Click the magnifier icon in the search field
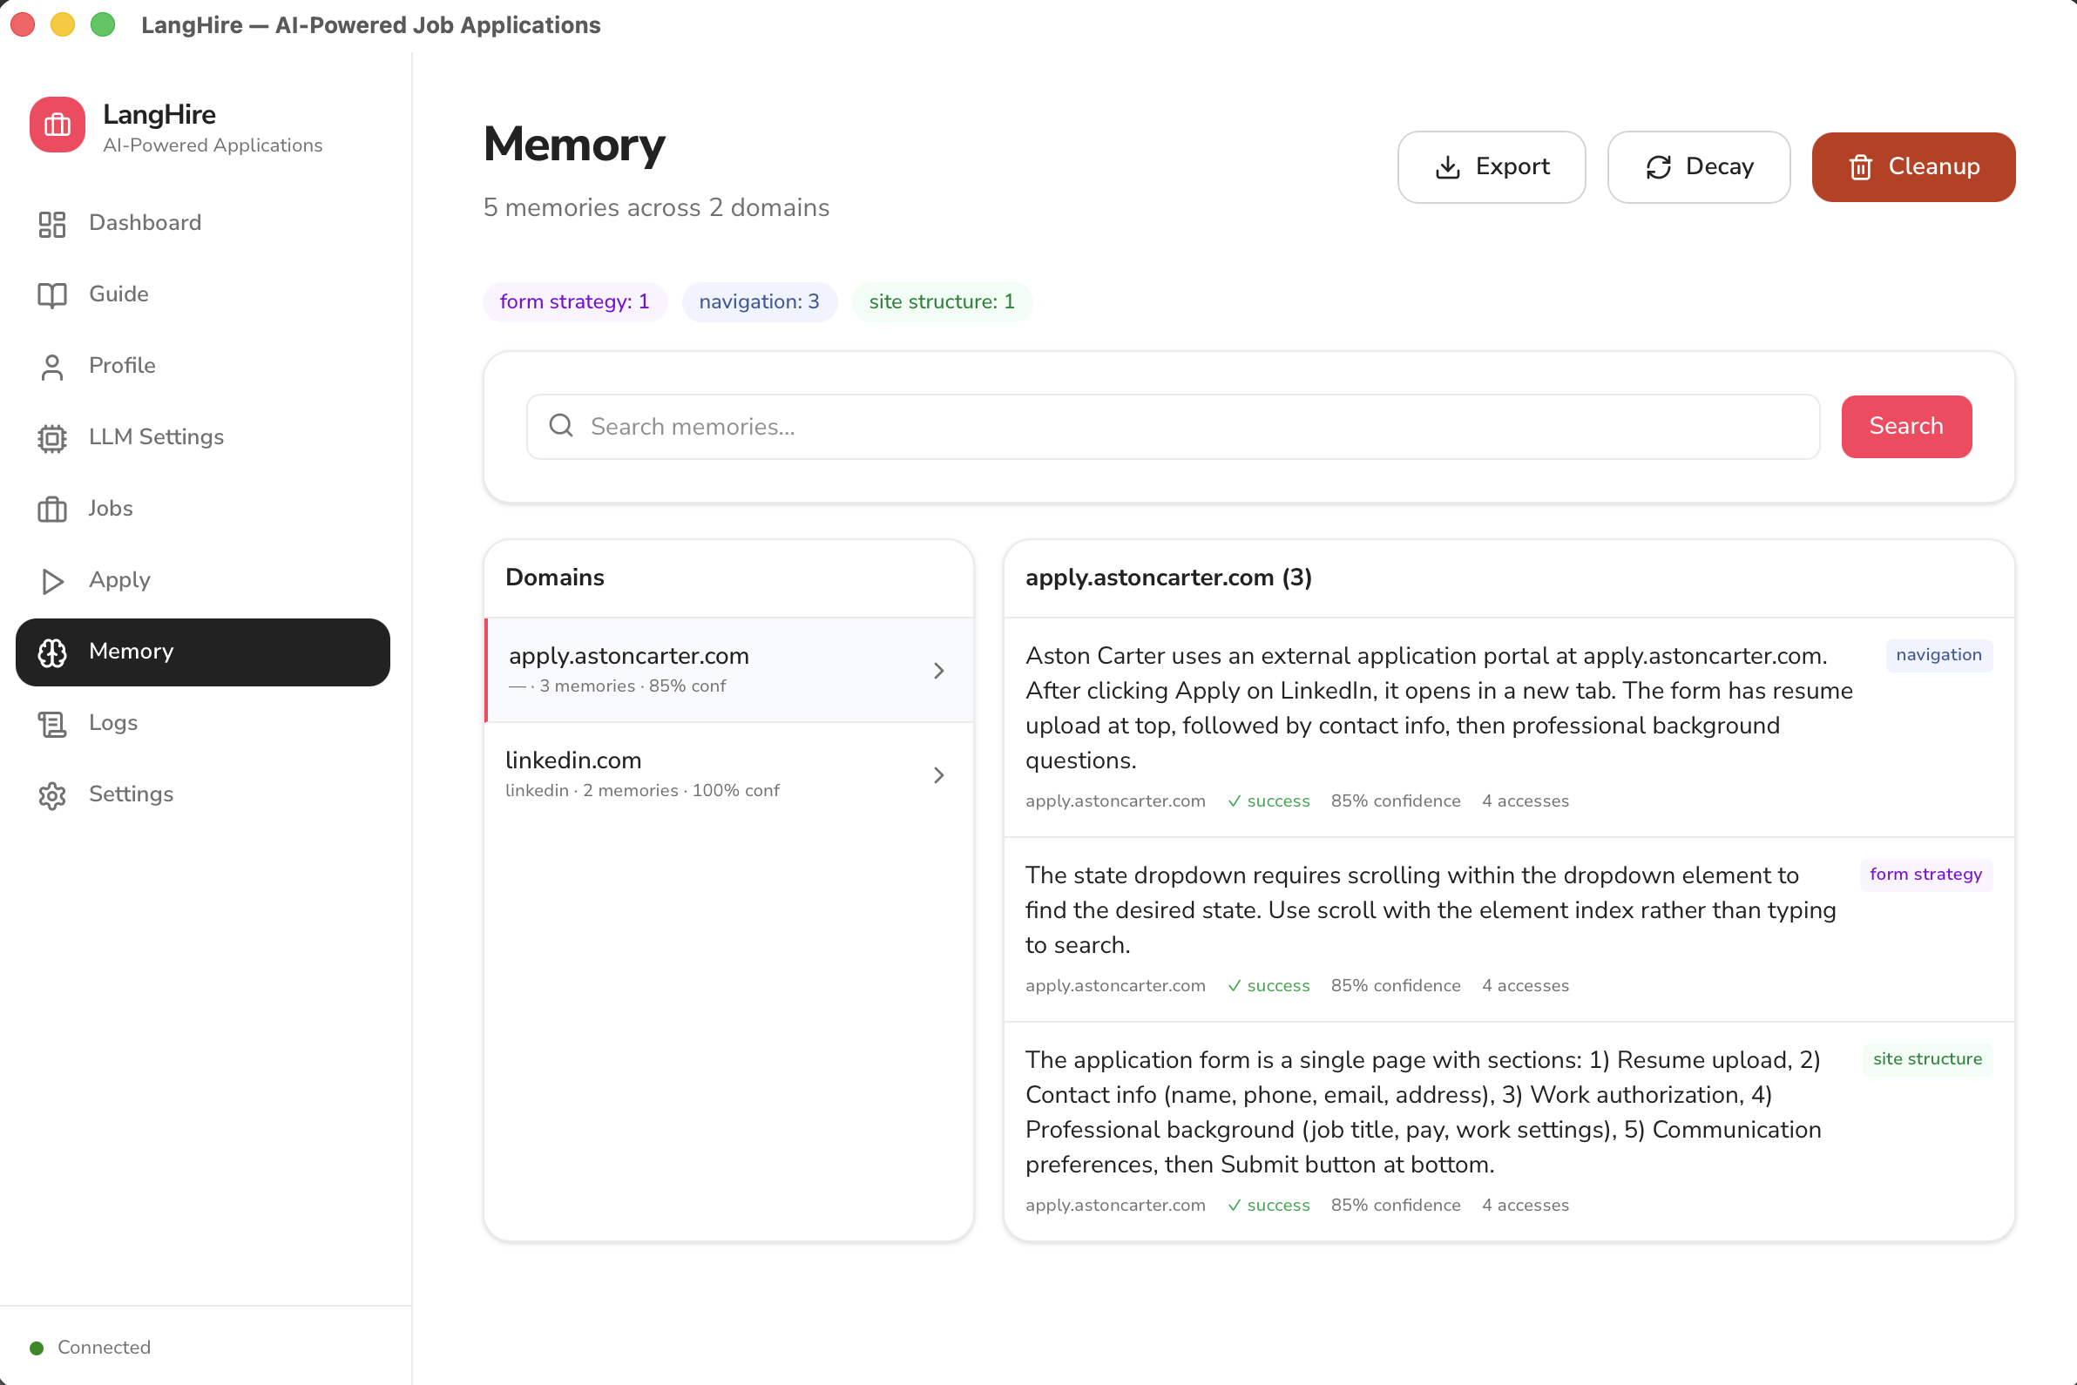The image size is (2077, 1385). click(561, 426)
